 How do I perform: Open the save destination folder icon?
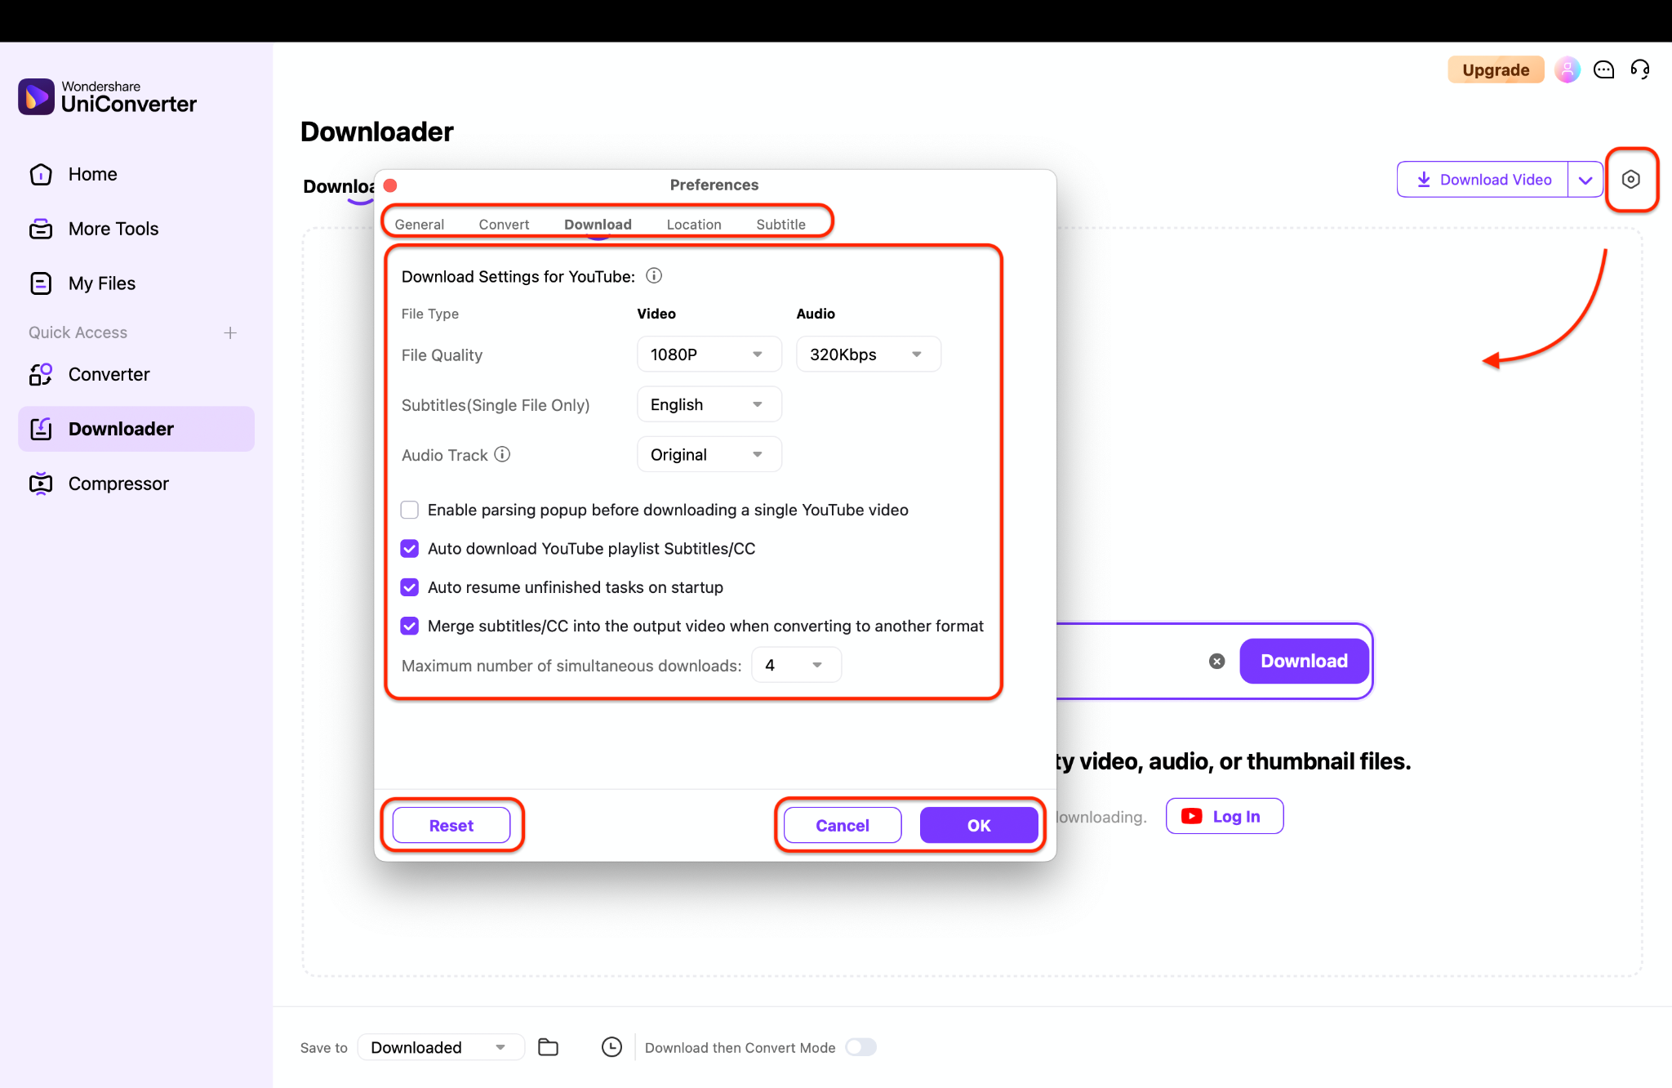pyautogui.click(x=547, y=1046)
